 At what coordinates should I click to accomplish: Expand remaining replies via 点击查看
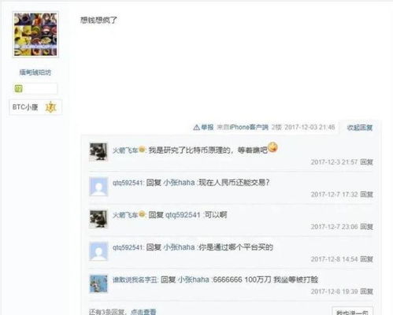click(x=143, y=312)
